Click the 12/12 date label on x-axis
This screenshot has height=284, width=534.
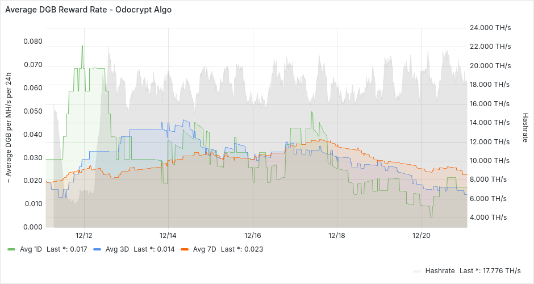pyautogui.click(x=84, y=235)
